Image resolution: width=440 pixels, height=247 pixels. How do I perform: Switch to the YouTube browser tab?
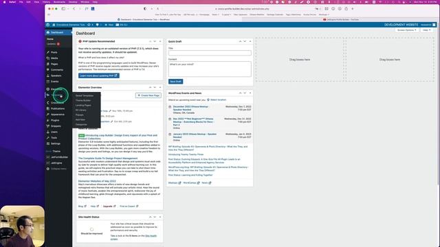point(341,20)
